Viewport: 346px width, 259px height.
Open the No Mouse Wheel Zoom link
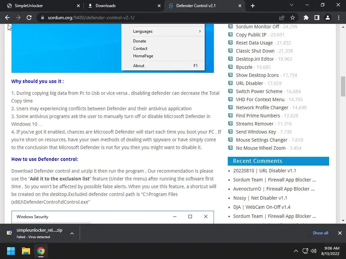coord(261,148)
